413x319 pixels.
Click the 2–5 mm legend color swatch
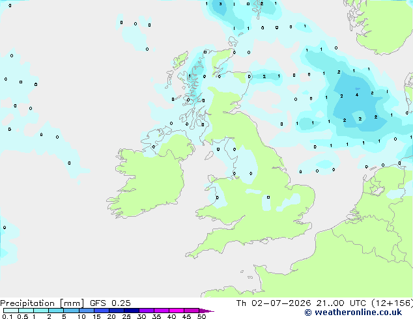click(56, 311)
